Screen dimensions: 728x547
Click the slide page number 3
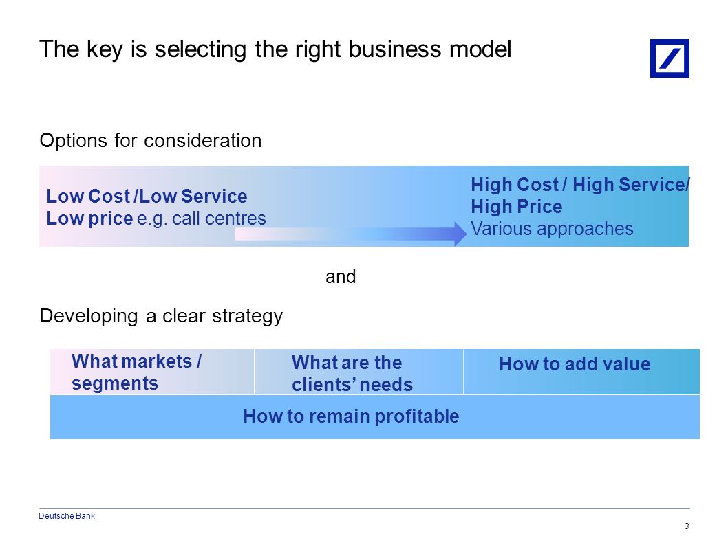[687, 526]
